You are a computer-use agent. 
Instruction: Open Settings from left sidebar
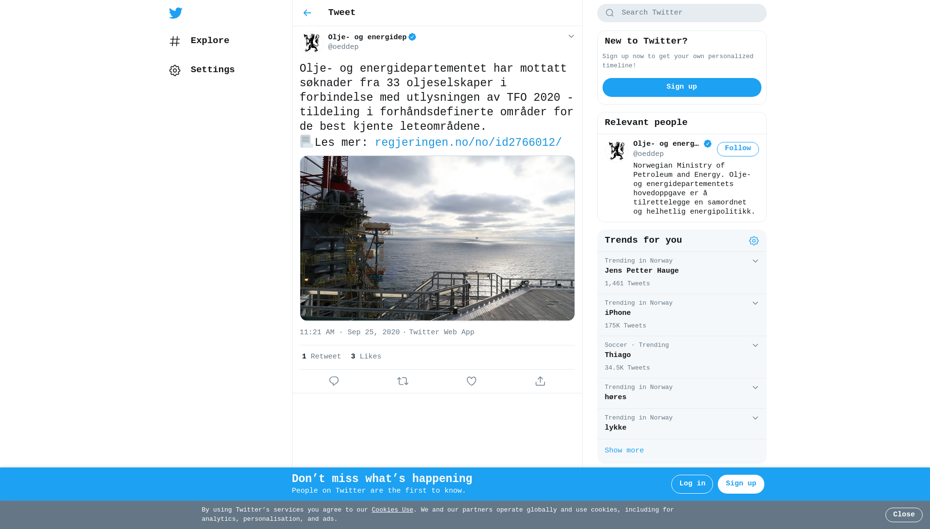click(x=202, y=70)
